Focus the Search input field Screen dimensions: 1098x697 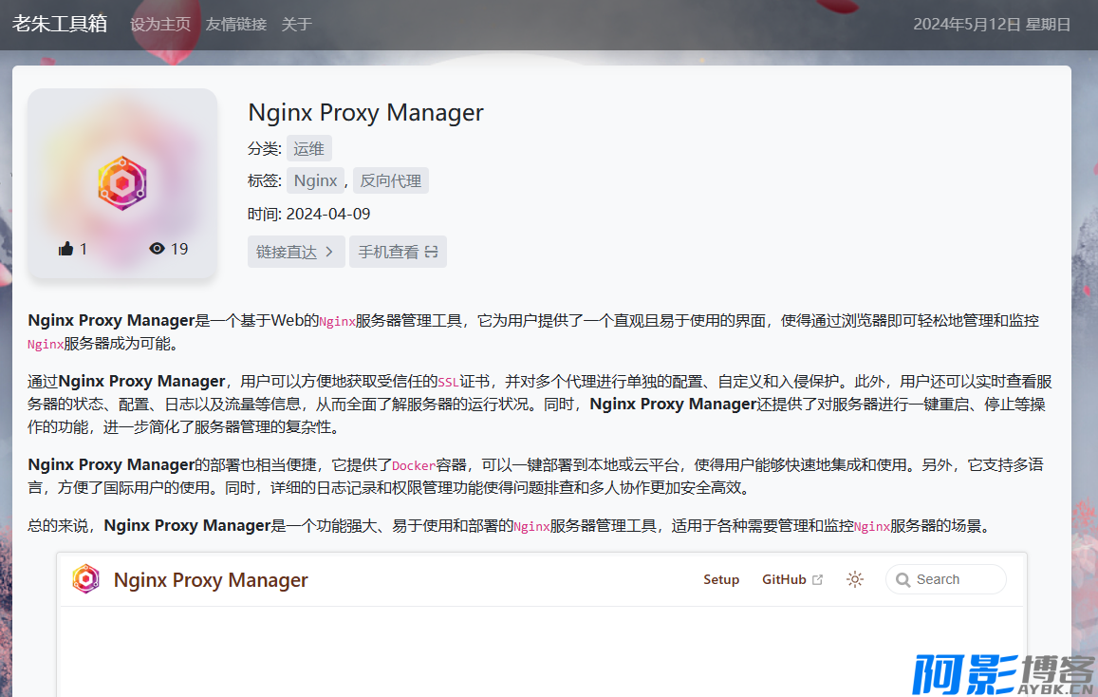[x=954, y=579]
